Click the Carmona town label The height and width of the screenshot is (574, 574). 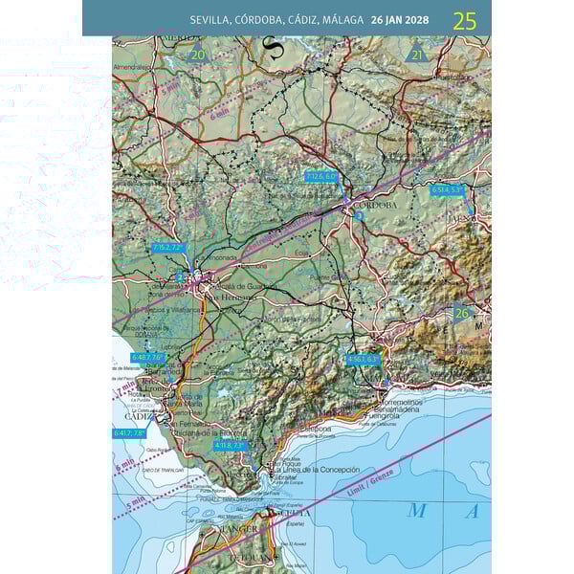click(x=254, y=266)
